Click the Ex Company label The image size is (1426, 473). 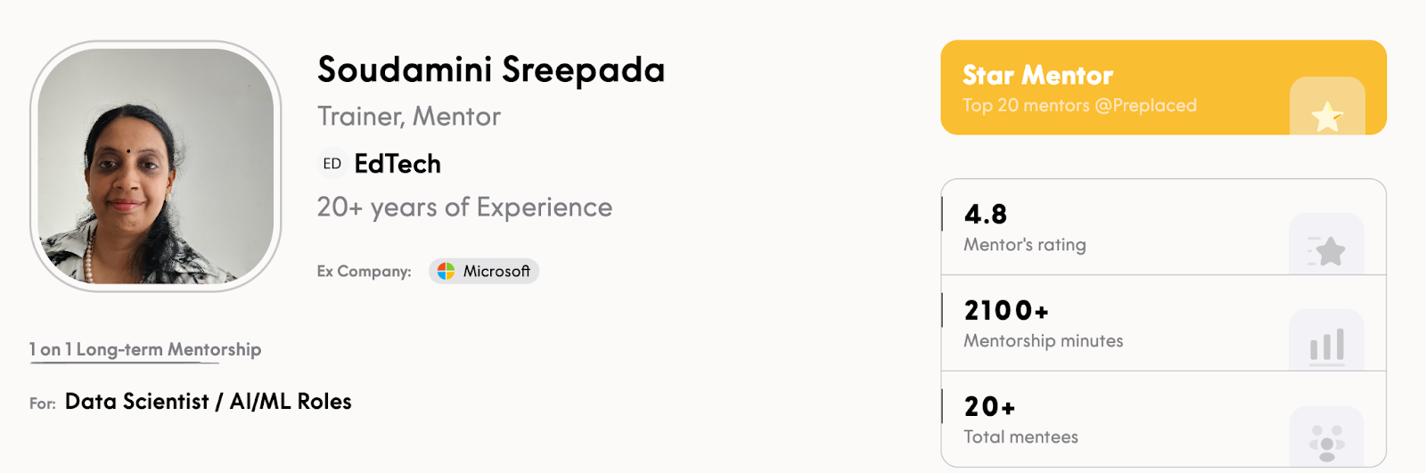364,272
